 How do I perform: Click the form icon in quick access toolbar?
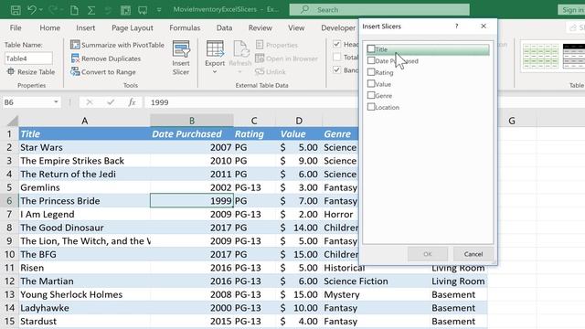pos(125,10)
